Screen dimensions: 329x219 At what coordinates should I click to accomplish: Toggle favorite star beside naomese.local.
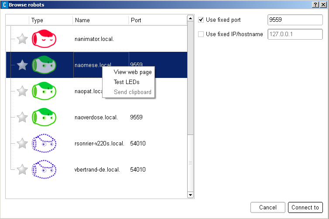point(22,65)
